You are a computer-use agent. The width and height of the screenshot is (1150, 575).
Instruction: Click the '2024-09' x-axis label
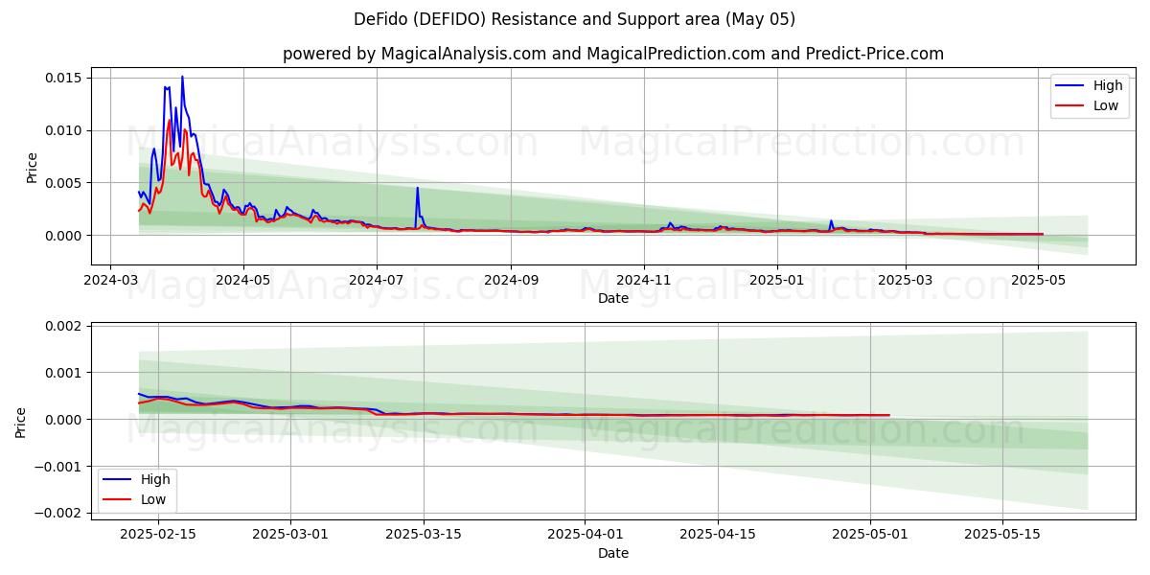(511, 281)
